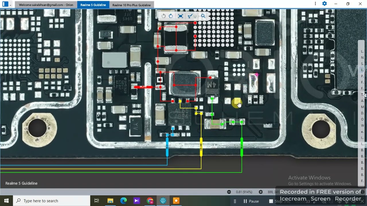Image resolution: width=367 pixels, height=206 pixels.
Task: Open Task View on the taskbar
Action: (x=97, y=201)
